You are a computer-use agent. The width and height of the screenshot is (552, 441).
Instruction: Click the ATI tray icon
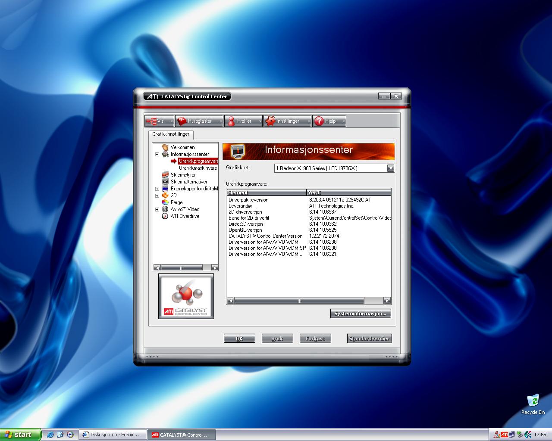pos(505,435)
